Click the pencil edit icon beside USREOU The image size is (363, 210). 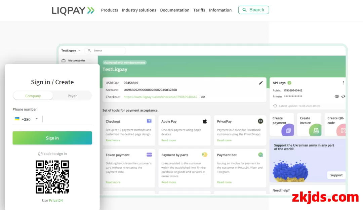[261, 83]
